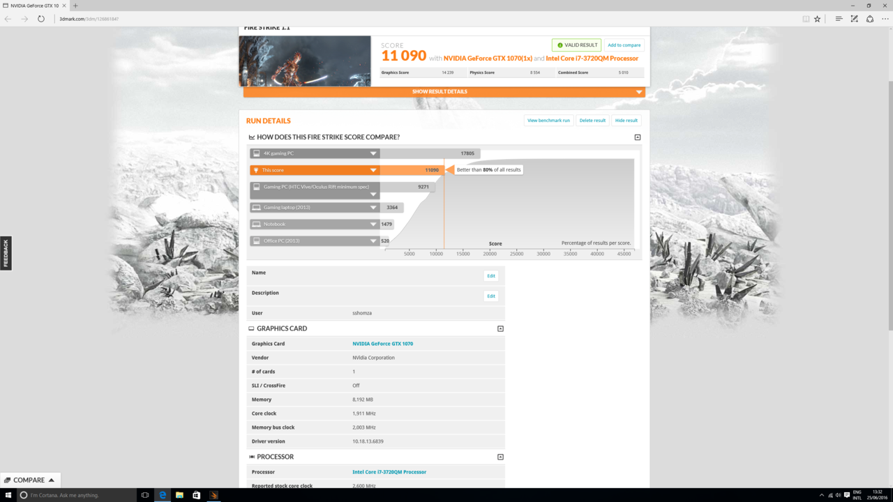Open the volume tray icon
This screenshot has height=502, width=893.
(838, 495)
